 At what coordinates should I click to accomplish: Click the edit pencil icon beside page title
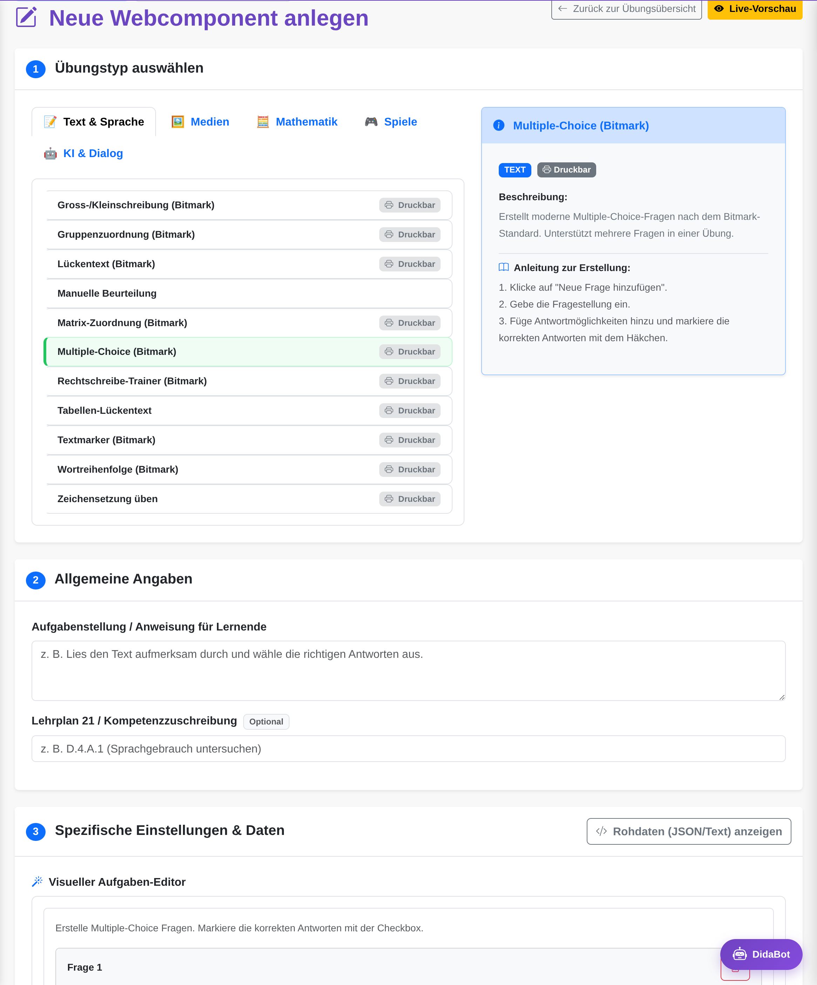[26, 17]
